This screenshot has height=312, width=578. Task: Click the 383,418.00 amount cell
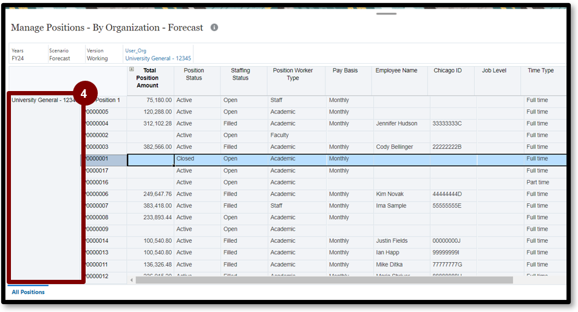(x=151, y=206)
